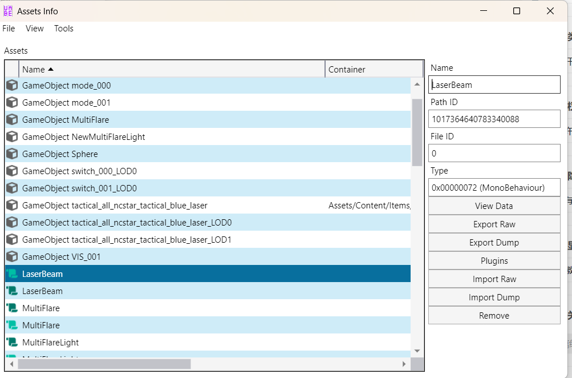Click into the Path ID text field
Image resolution: width=572 pixels, height=378 pixels.
pos(494,119)
